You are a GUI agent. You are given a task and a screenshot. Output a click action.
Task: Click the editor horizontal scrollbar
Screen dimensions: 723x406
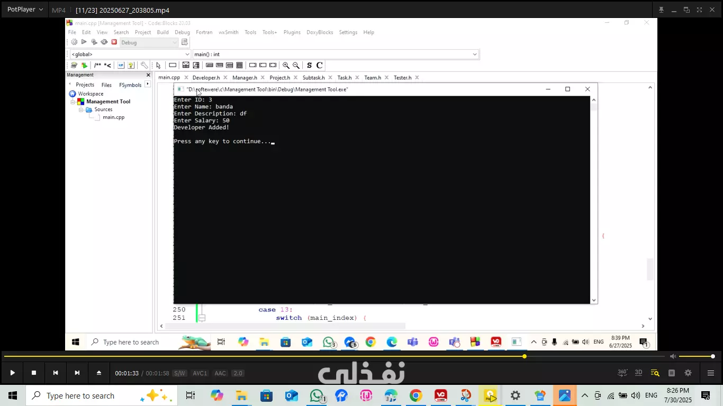286,326
